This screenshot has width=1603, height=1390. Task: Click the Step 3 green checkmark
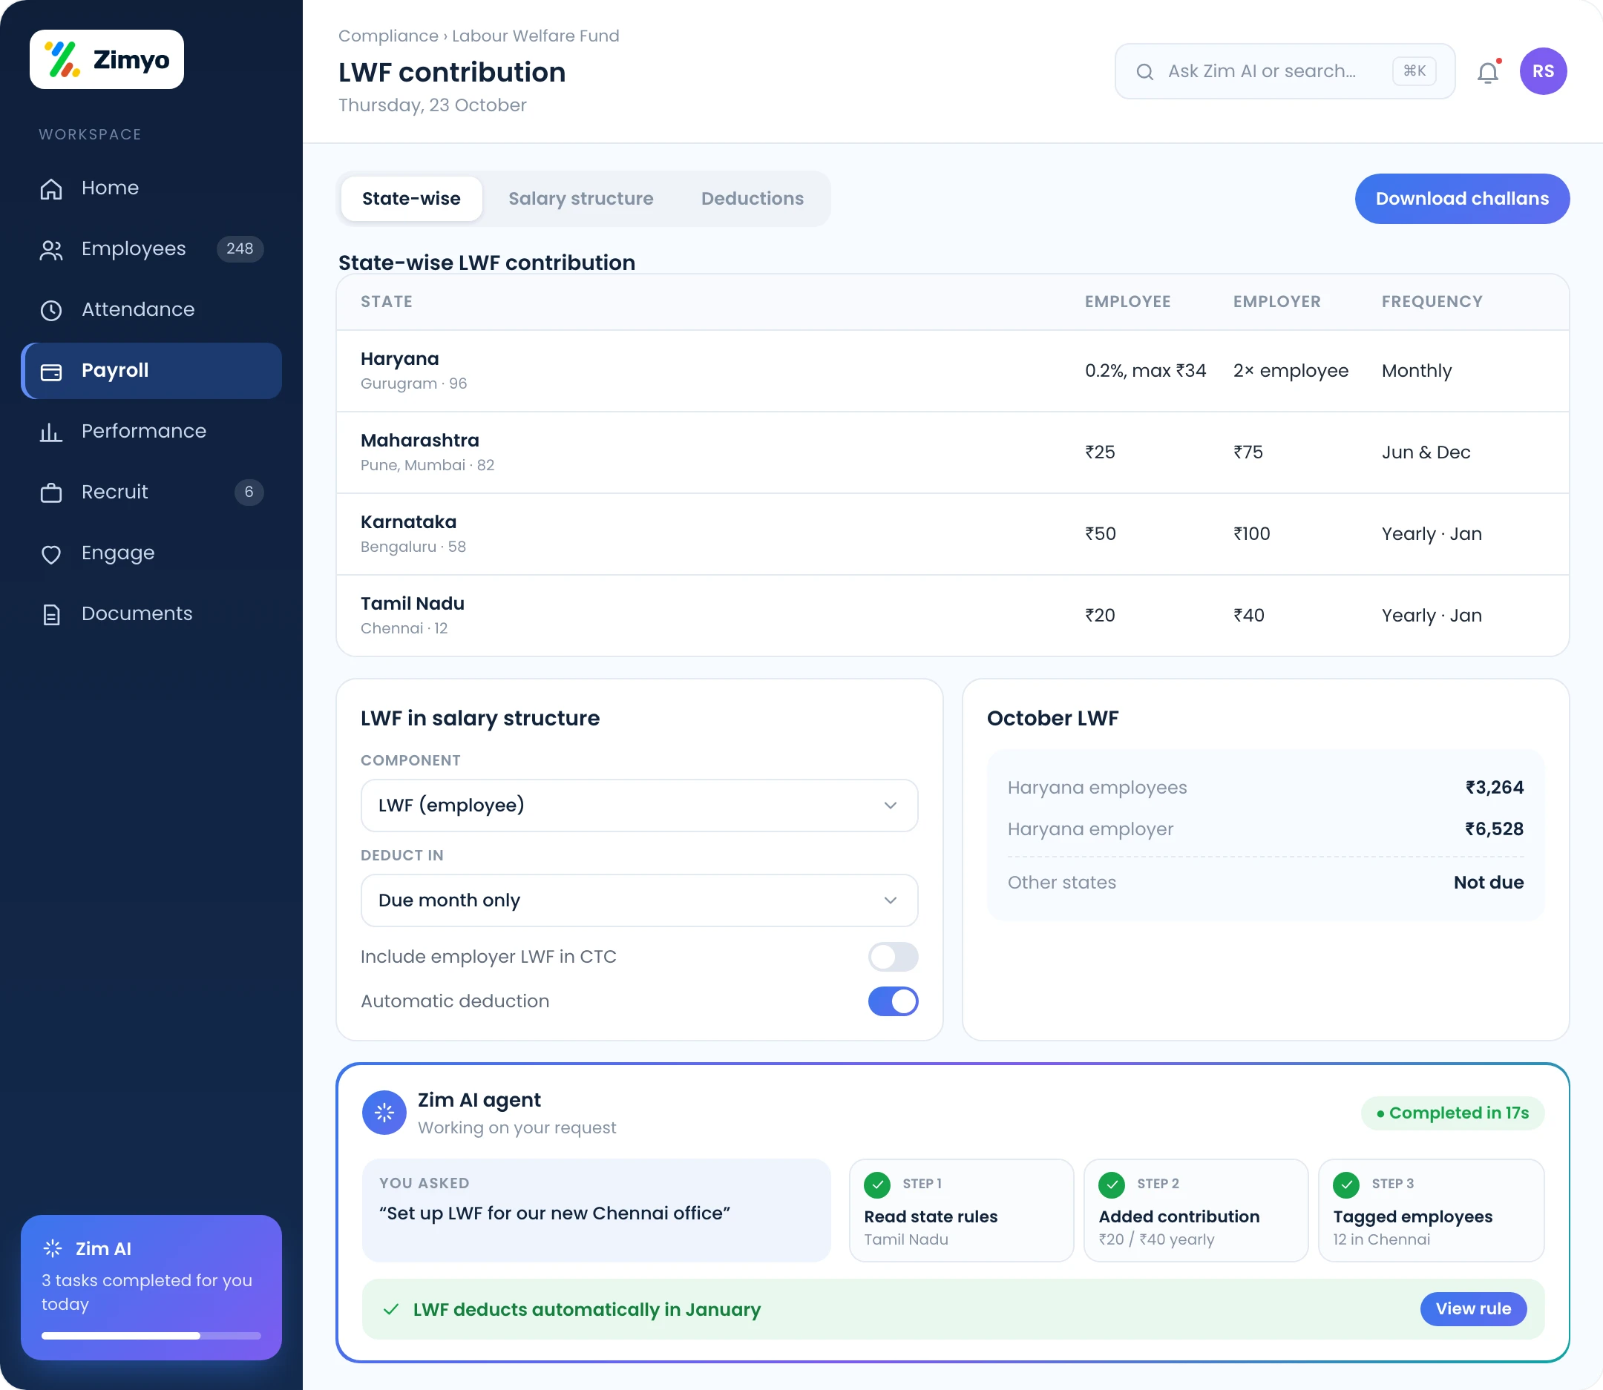pyautogui.click(x=1346, y=1185)
